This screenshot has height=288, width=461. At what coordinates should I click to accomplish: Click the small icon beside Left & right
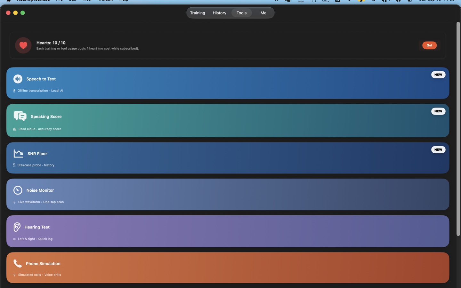[x=14, y=239]
